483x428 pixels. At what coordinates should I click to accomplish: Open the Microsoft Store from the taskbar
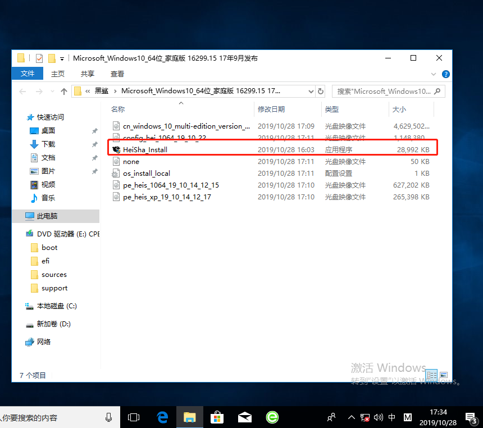[x=217, y=417]
